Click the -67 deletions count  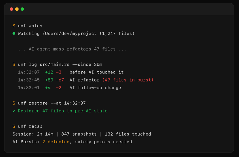(60, 80)
